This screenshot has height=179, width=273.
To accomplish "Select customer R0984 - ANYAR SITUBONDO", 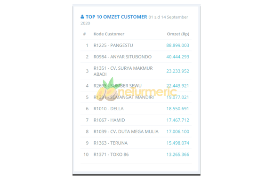I will tap(122, 57).
